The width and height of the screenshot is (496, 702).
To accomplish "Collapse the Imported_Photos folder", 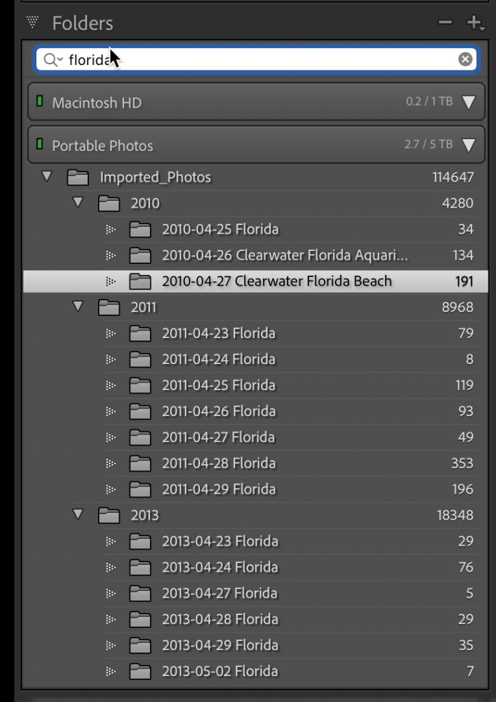I will (47, 177).
